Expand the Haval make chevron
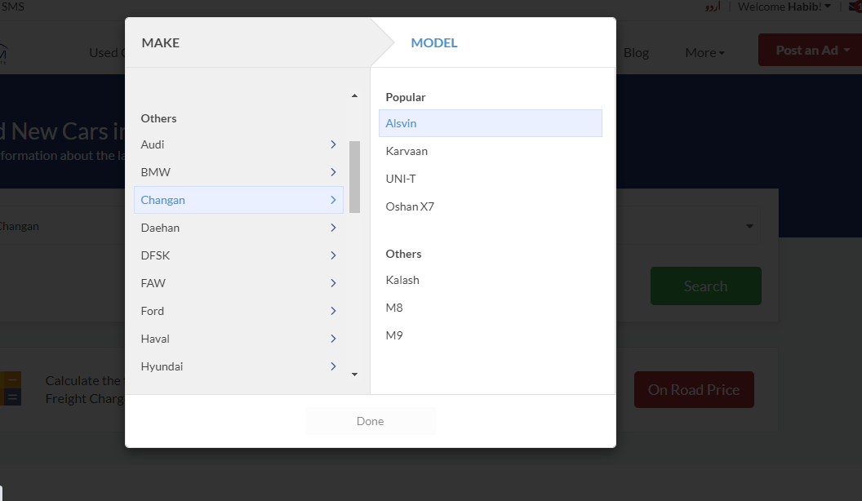Screen dimensions: 862x501 [333, 339]
